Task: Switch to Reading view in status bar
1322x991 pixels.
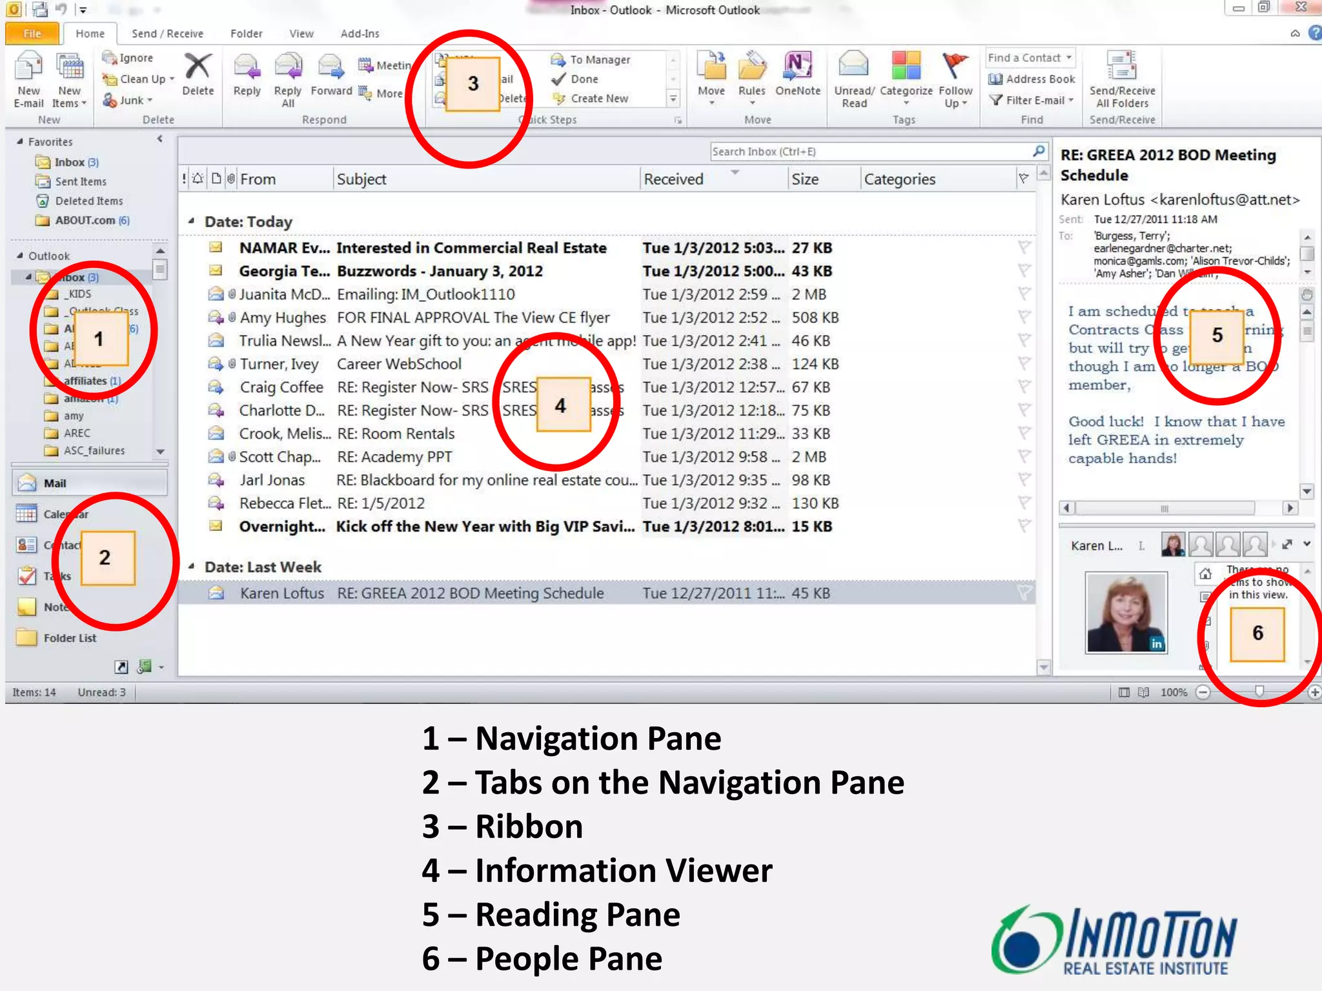Action: [x=1143, y=692]
